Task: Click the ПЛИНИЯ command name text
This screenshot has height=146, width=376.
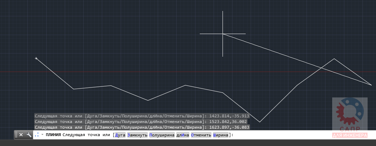Action: pyautogui.click(x=53, y=135)
